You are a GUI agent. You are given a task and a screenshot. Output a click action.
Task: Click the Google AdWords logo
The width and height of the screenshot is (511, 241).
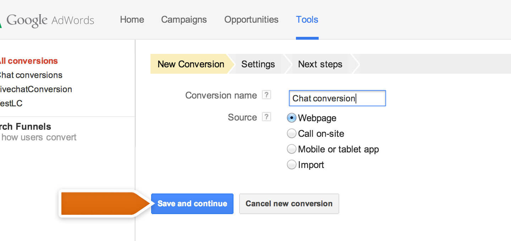50,19
